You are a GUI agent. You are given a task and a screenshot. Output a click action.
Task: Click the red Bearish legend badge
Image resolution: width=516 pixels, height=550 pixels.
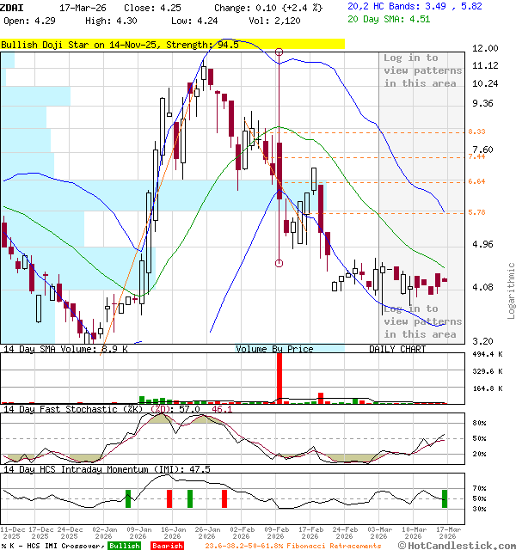168,546
